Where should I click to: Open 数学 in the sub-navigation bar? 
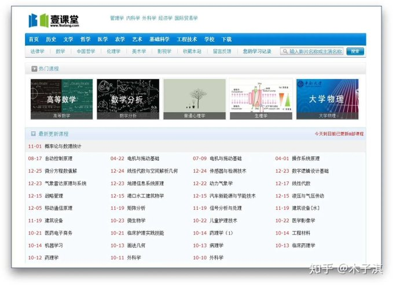click(60, 51)
